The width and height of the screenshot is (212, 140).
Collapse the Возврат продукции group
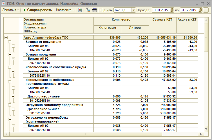click(10, 55)
